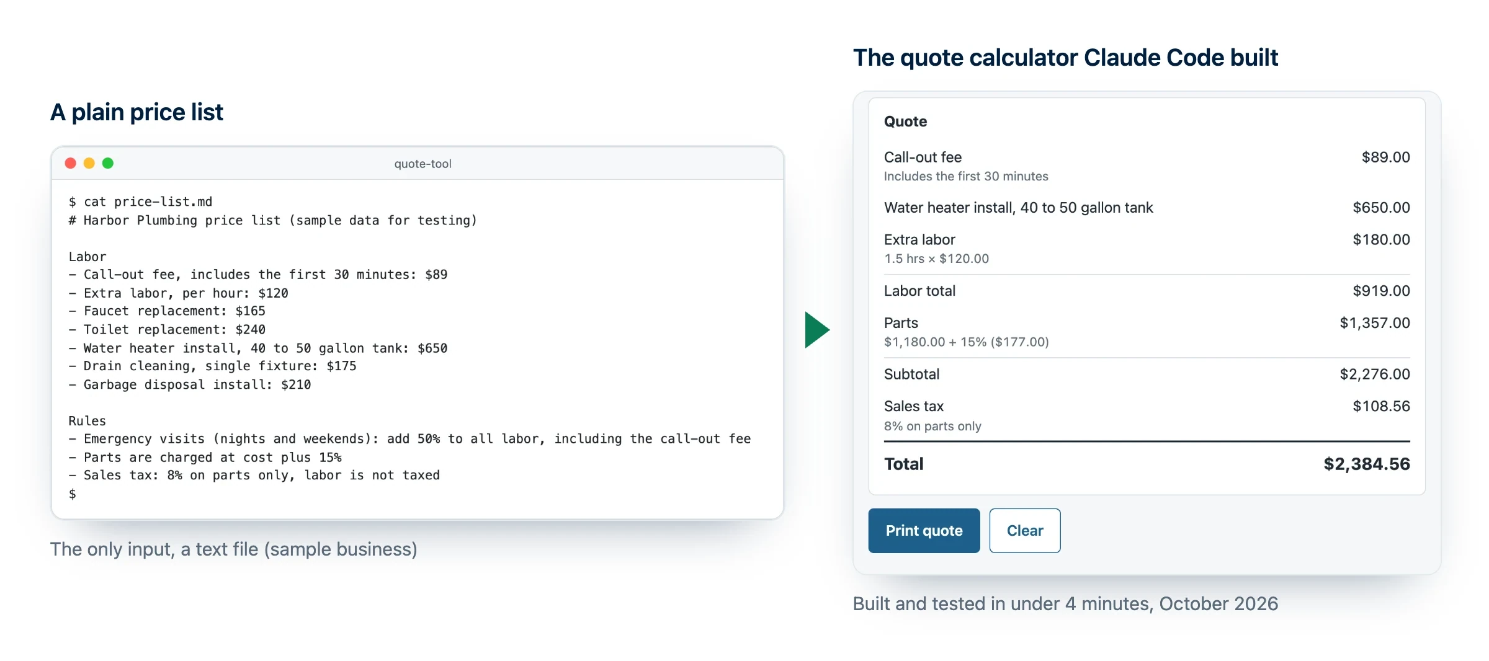Click the $650.00 amount
This screenshot has height=661, width=1489.
[1381, 208]
